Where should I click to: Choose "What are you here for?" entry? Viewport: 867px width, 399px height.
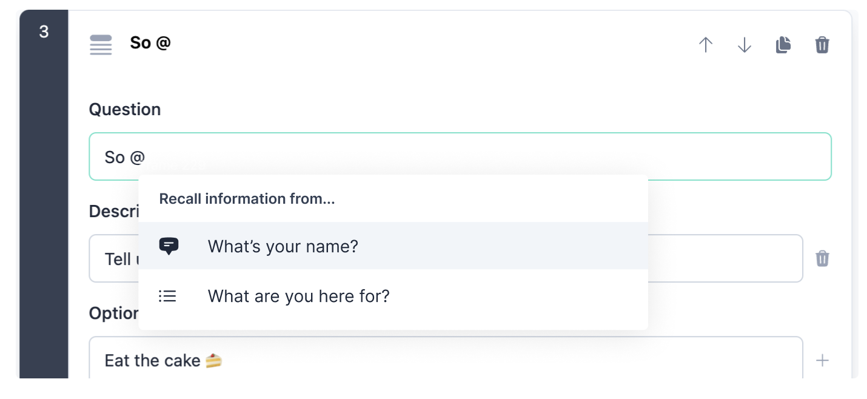tap(393, 296)
